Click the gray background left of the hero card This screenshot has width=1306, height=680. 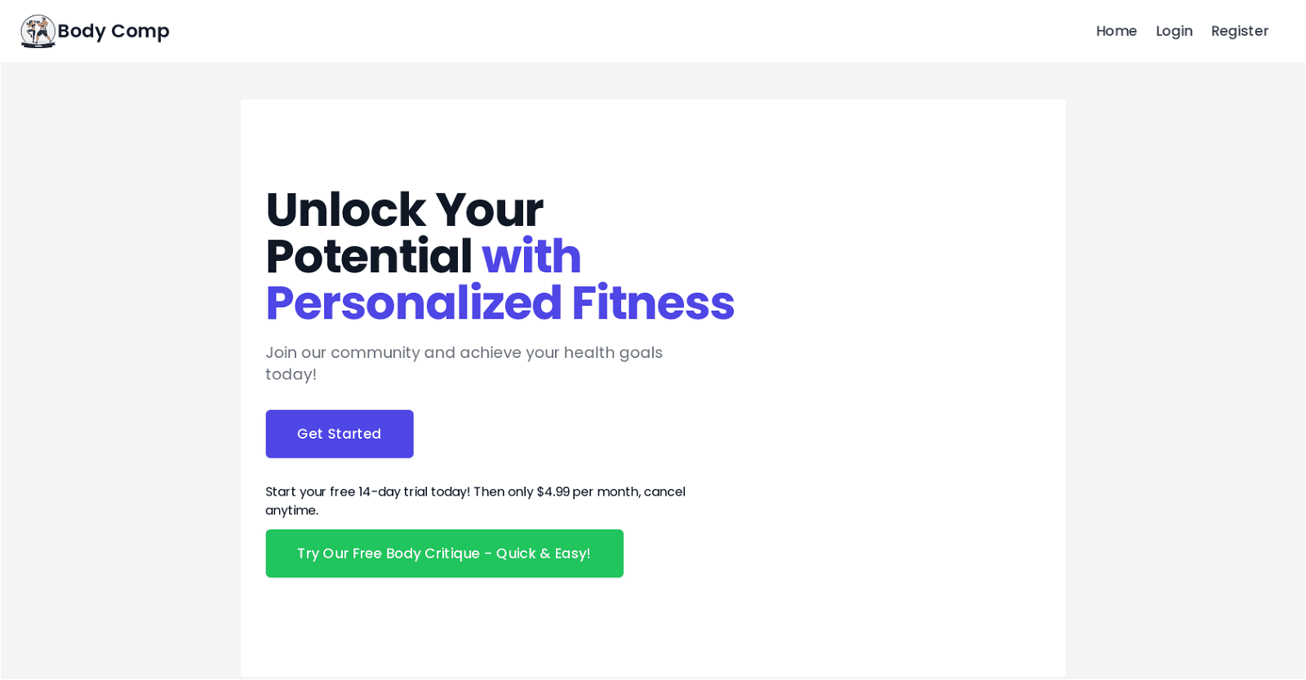click(122, 367)
